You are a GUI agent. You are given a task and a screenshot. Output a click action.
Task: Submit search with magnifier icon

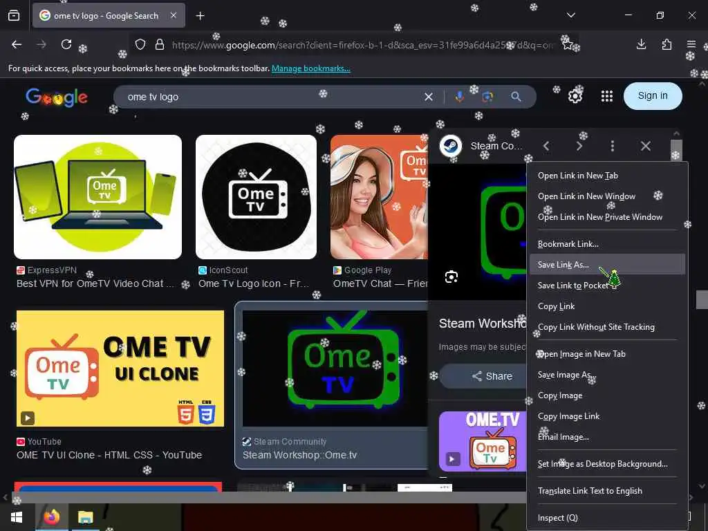click(x=516, y=97)
